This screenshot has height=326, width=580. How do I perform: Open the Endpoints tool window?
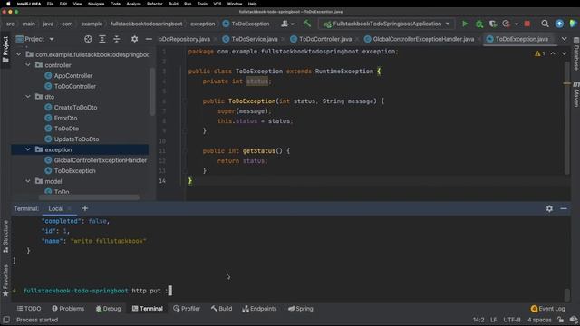(x=259, y=308)
